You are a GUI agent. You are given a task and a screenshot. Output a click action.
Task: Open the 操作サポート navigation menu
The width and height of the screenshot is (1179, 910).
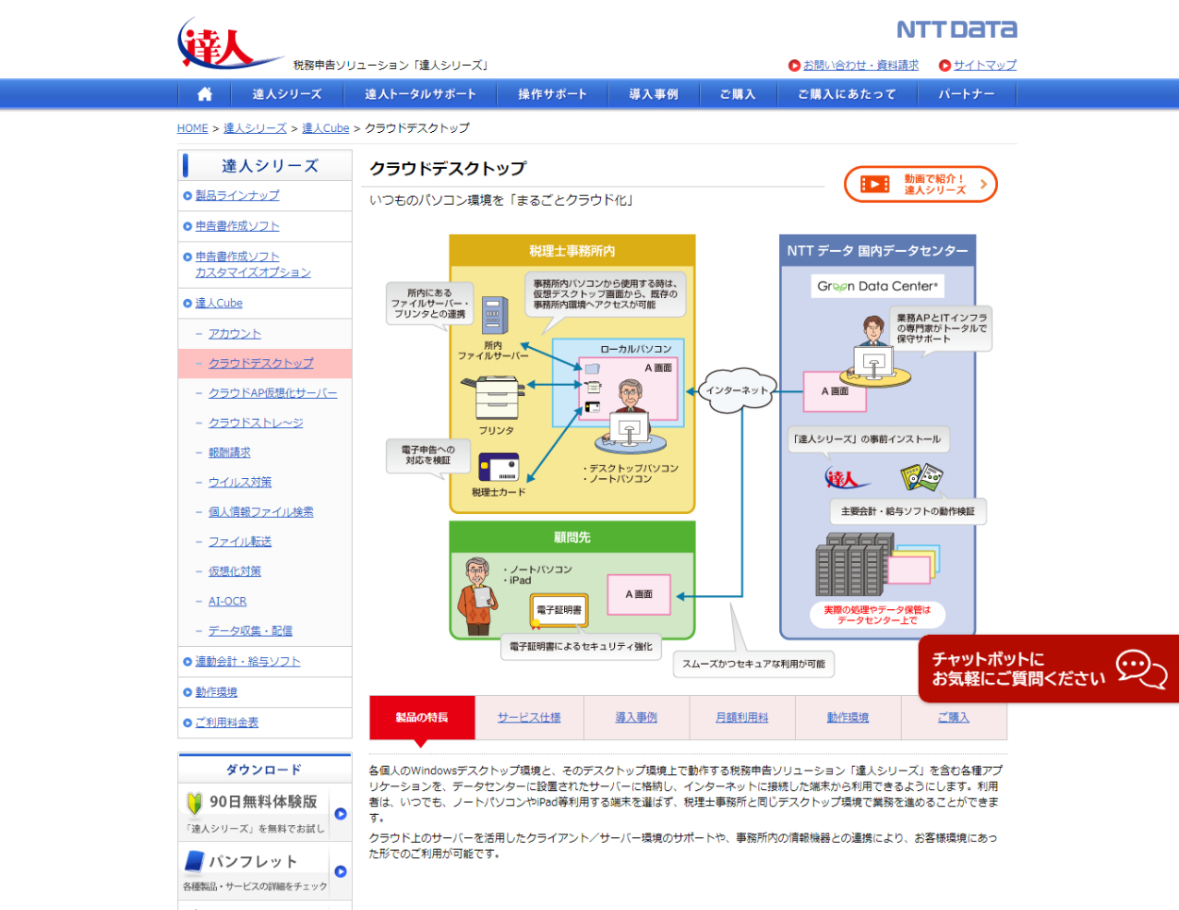pos(552,94)
